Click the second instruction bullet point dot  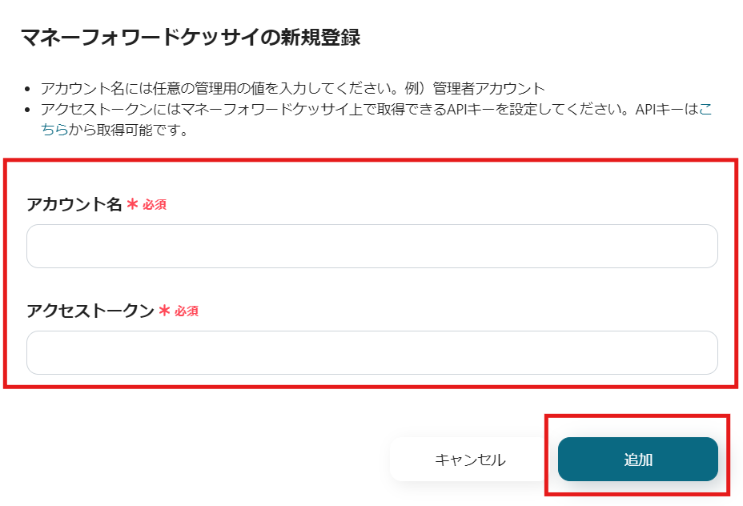pos(29,110)
